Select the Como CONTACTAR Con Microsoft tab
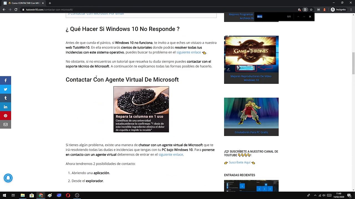 (x=24, y=3)
